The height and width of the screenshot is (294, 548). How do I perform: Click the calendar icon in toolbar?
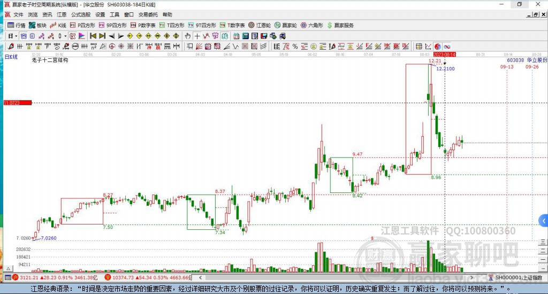click(x=236, y=36)
